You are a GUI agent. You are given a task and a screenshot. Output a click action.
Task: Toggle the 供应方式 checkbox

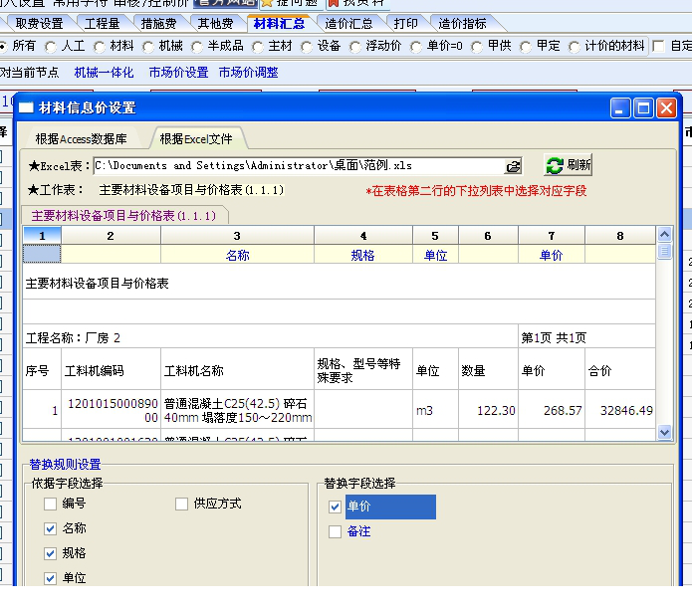(x=181, y=504)
